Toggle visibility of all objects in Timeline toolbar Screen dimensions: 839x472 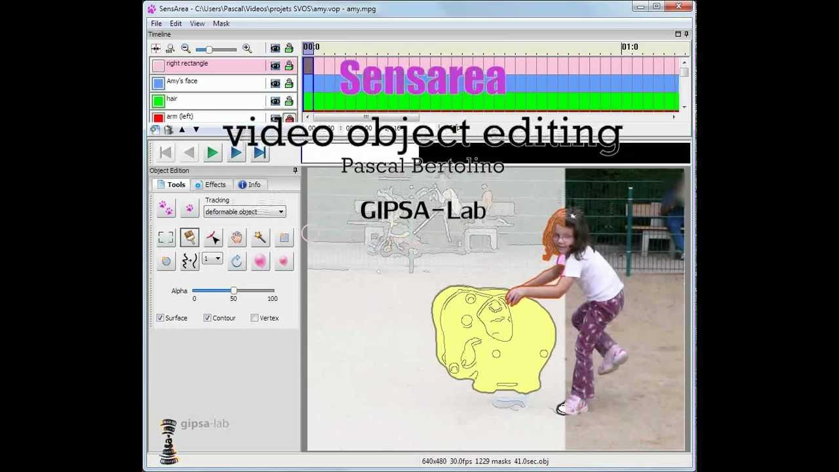[275, 49]
